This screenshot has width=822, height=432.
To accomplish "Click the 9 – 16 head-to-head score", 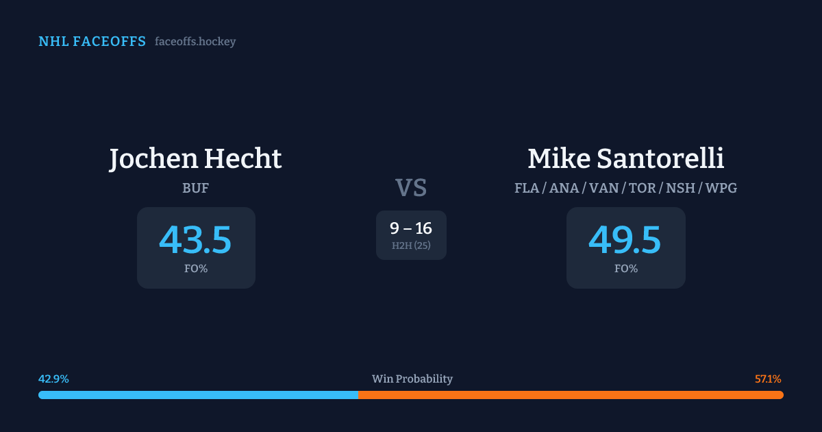I will point(411,228).
